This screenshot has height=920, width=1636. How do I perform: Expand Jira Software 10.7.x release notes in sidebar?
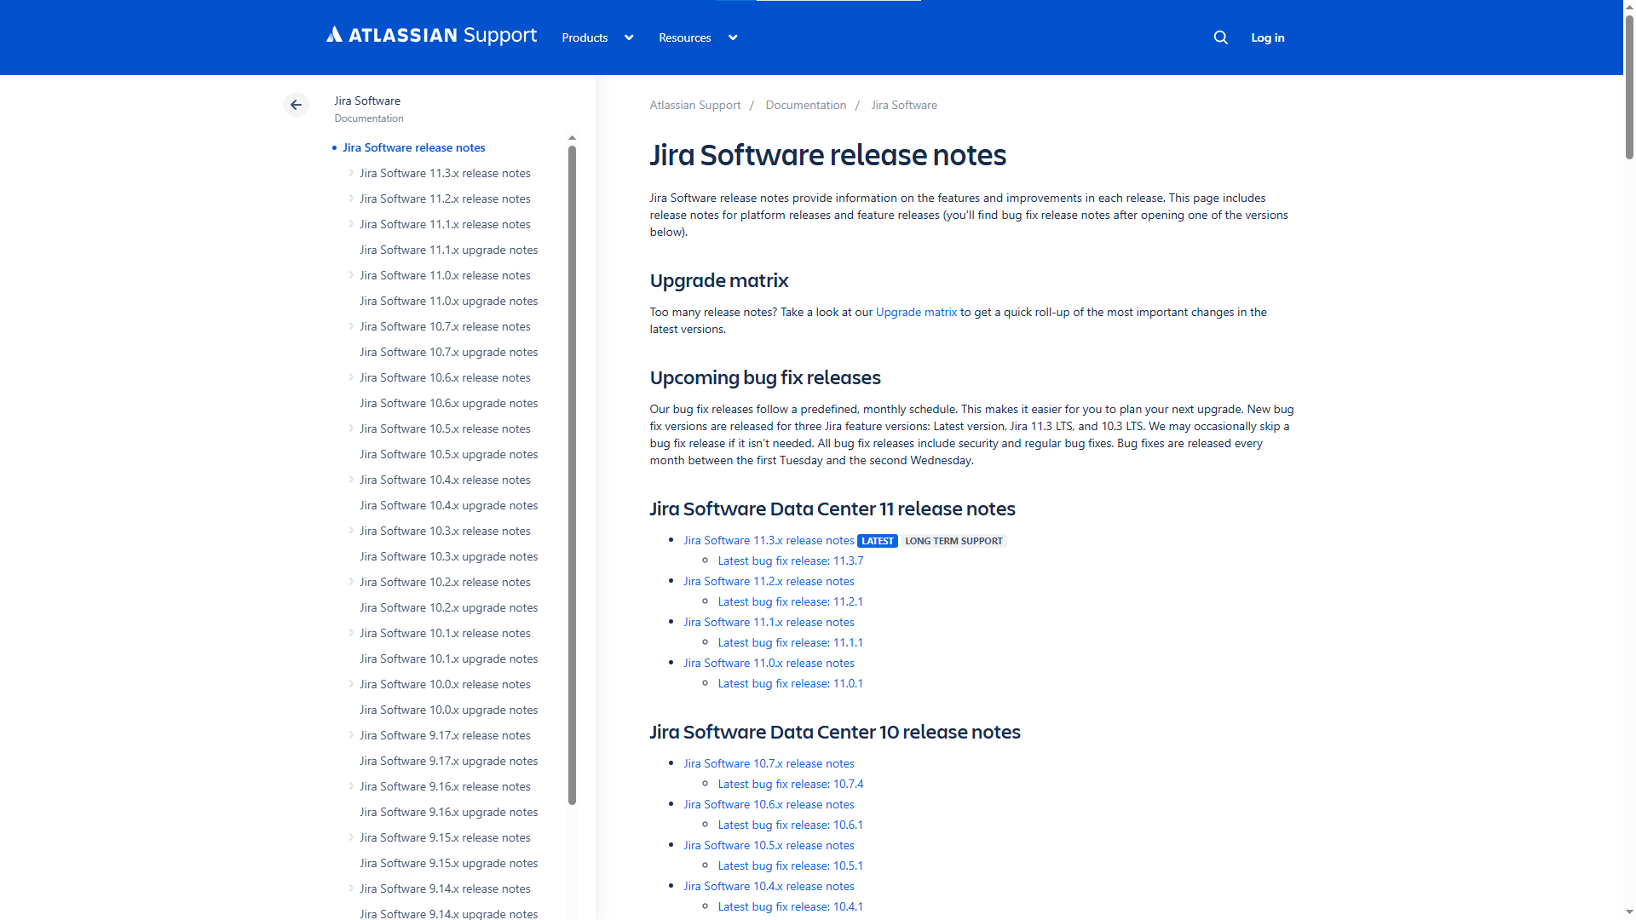(x=351, y=326)
